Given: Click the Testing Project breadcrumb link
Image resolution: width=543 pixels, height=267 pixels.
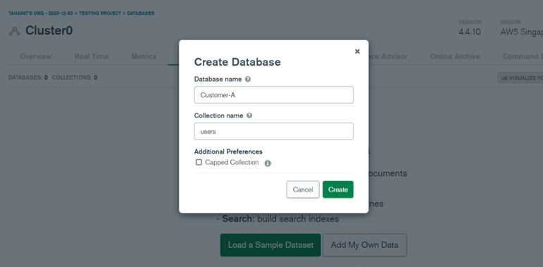Looking at the screenshot, I should (x=100, y=13).
